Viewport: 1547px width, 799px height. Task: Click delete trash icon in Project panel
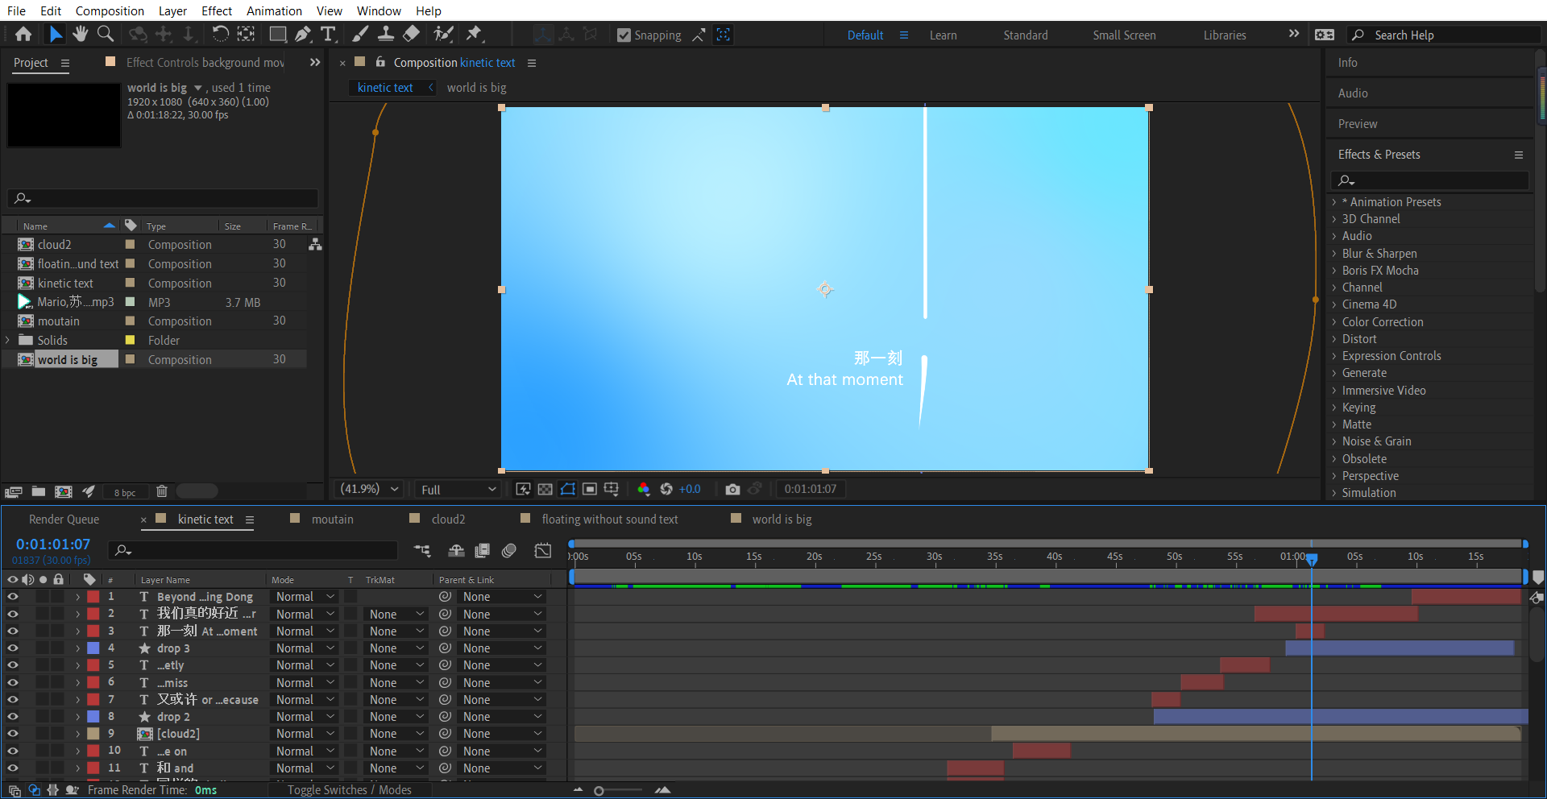click(162, 491)
